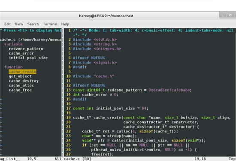
Task: Select cache_error variable tag
Action: [x=21, y=53]
